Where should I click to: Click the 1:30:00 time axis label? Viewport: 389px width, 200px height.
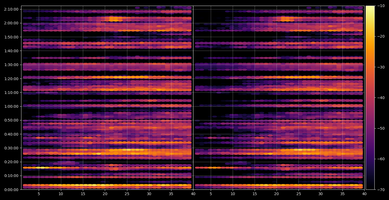(x=11, y=65)
